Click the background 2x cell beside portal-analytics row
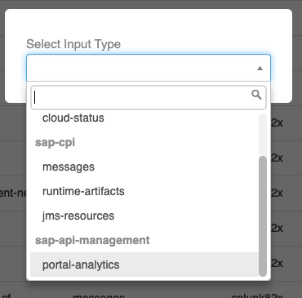 click(277, 263)
